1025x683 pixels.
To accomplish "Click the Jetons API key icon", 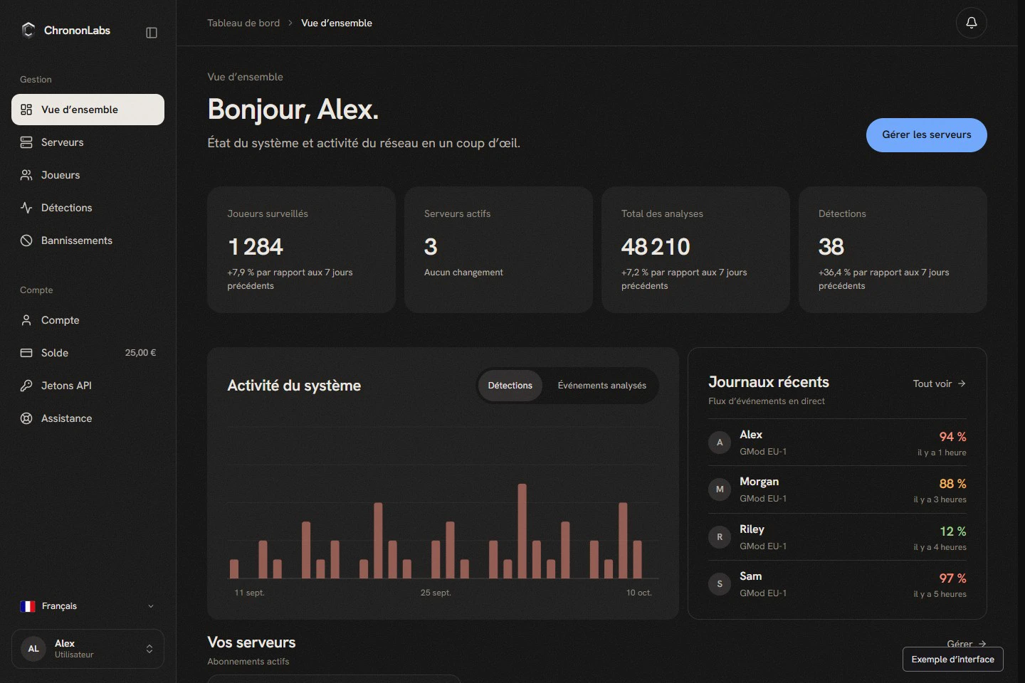I will [x=26, y=386].
